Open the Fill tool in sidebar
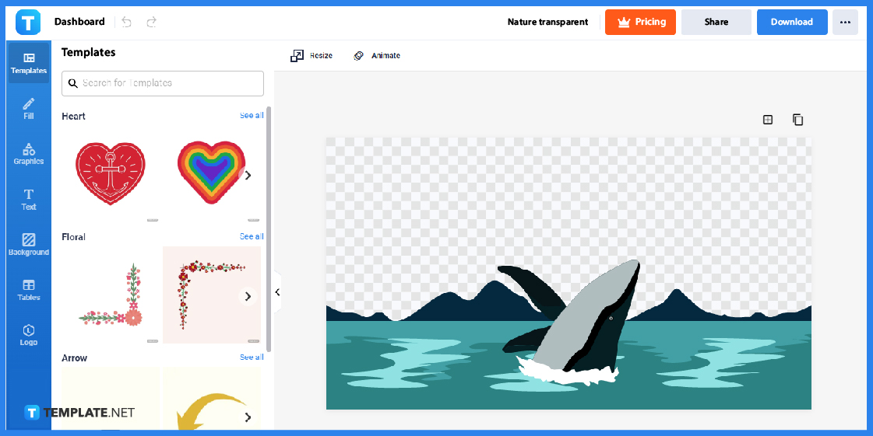Image resolution: width=873 pixels, height=436 pixels. pos(28,108)
